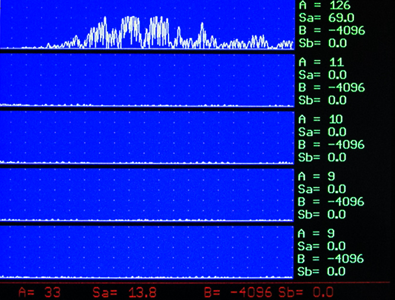The image size is (395, 300).
Task: Select the top channel's B = -4096 value
Action: [331, 30]
